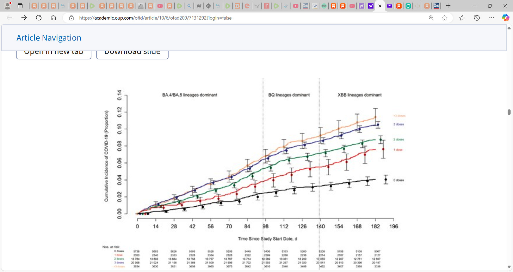Open the Favorites list icon
The image size is (513, 272).
point(462,18)
